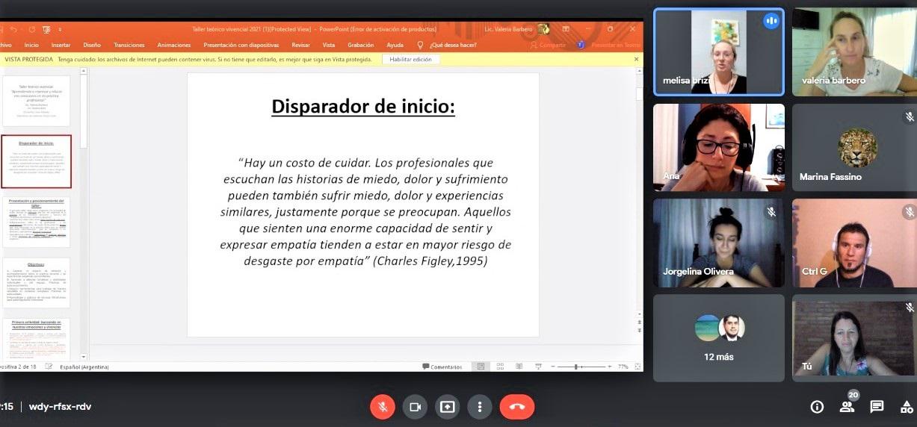Open Comentarios in the status bar

442,367
